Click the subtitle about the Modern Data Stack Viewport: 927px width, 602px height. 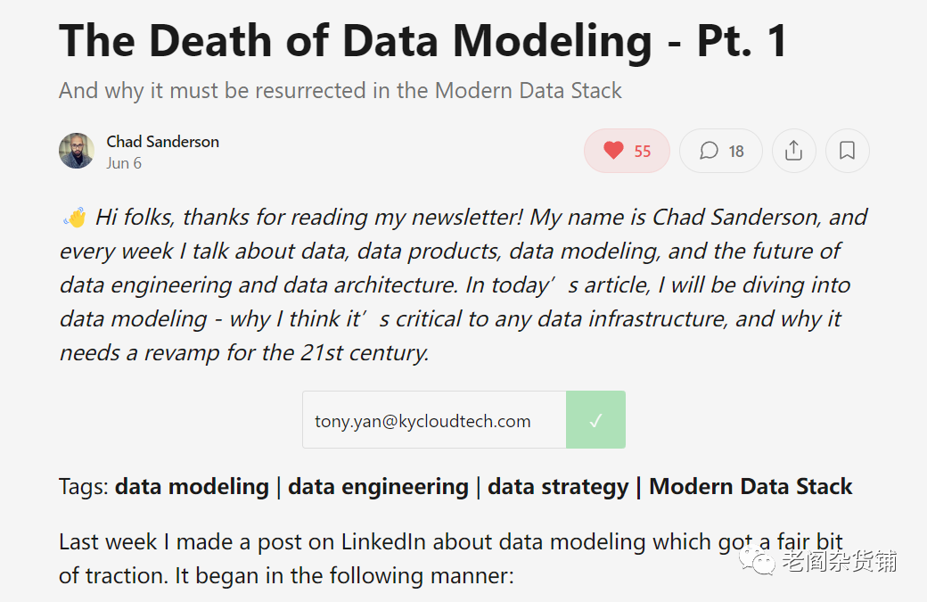(340, 90)
